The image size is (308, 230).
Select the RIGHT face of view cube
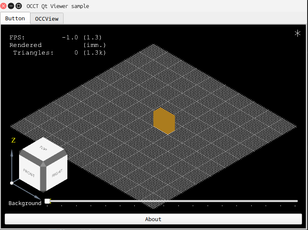click(x=57, y=173)
